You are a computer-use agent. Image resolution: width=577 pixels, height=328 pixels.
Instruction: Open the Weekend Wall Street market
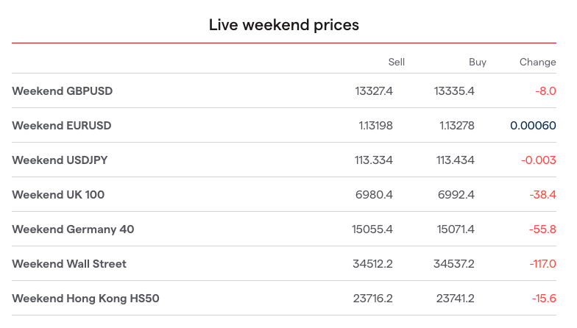click(69, 264)
